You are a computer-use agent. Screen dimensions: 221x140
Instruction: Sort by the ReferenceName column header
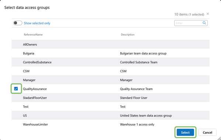coord(33,35)
